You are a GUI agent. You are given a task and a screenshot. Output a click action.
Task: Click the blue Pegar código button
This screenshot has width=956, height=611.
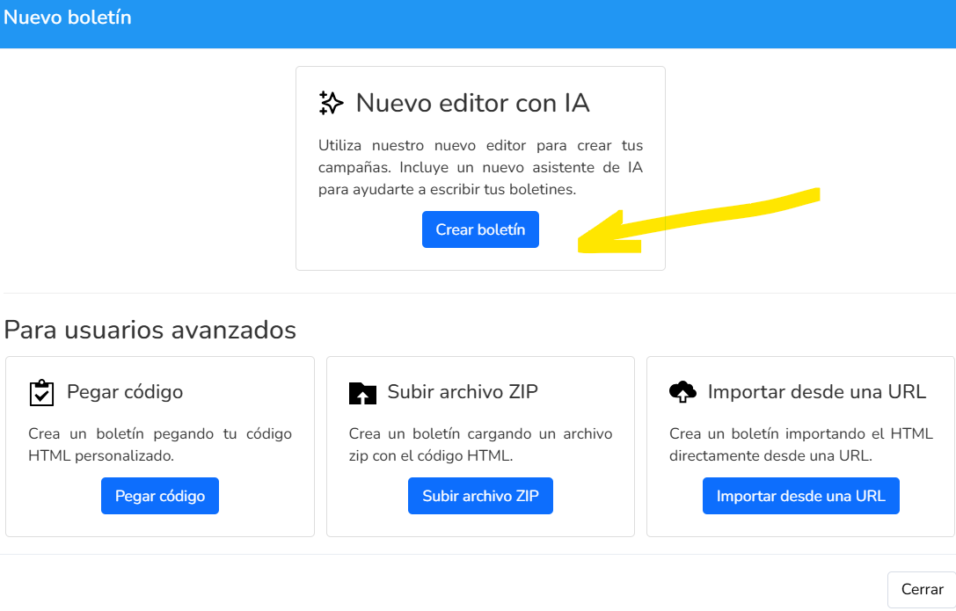pyautogui.click(x=160, y=496)
